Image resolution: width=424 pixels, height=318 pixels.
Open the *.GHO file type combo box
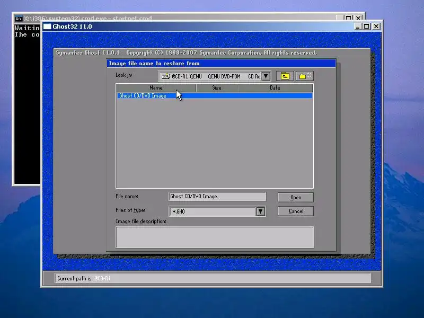point(217,211)
